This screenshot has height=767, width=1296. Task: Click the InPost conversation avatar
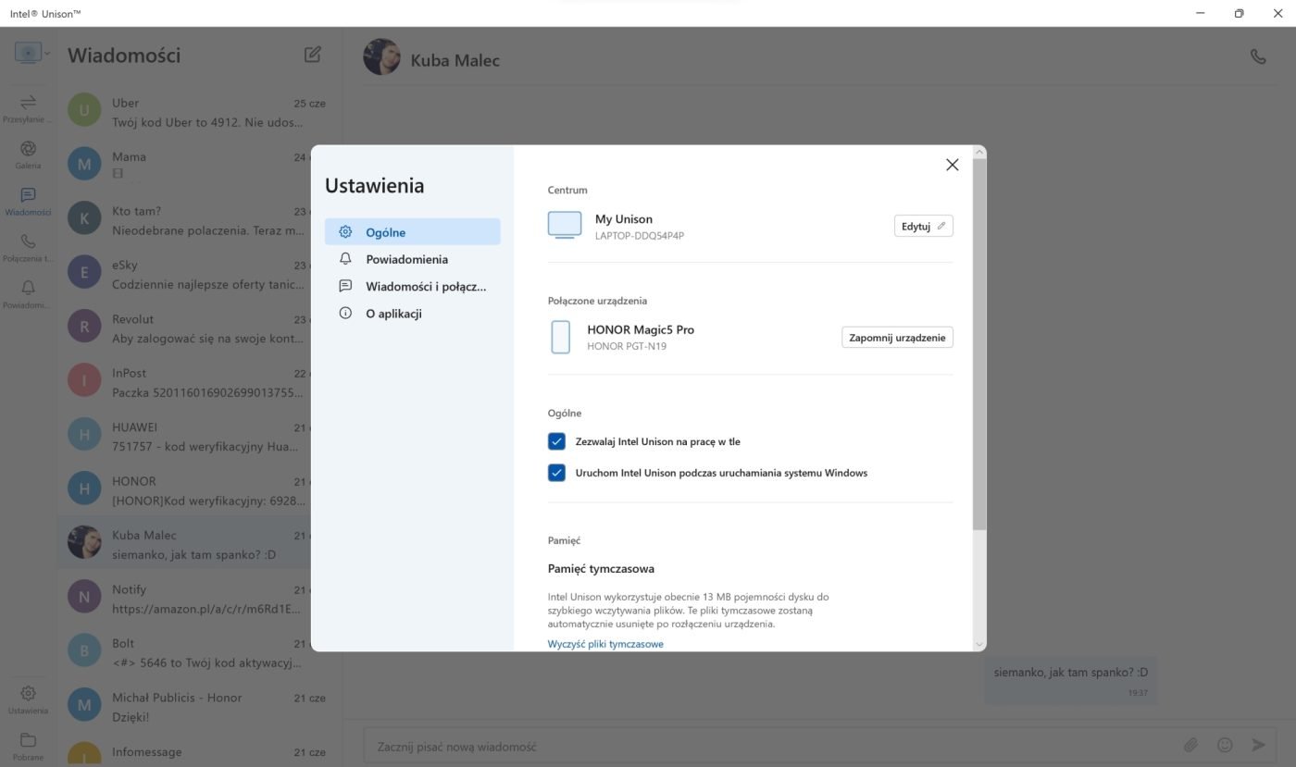tap(84, 380)
